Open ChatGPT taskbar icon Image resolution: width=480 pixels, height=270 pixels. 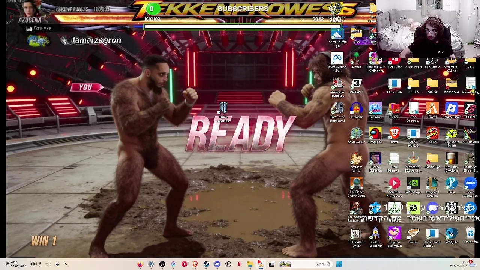point(228,264)
